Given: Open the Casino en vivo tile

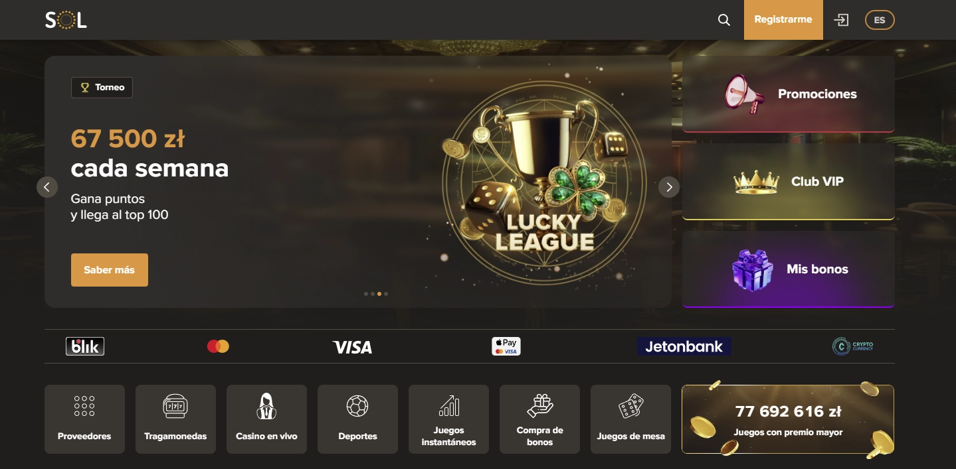Looking at the screenshot, I should pos(266,419).
